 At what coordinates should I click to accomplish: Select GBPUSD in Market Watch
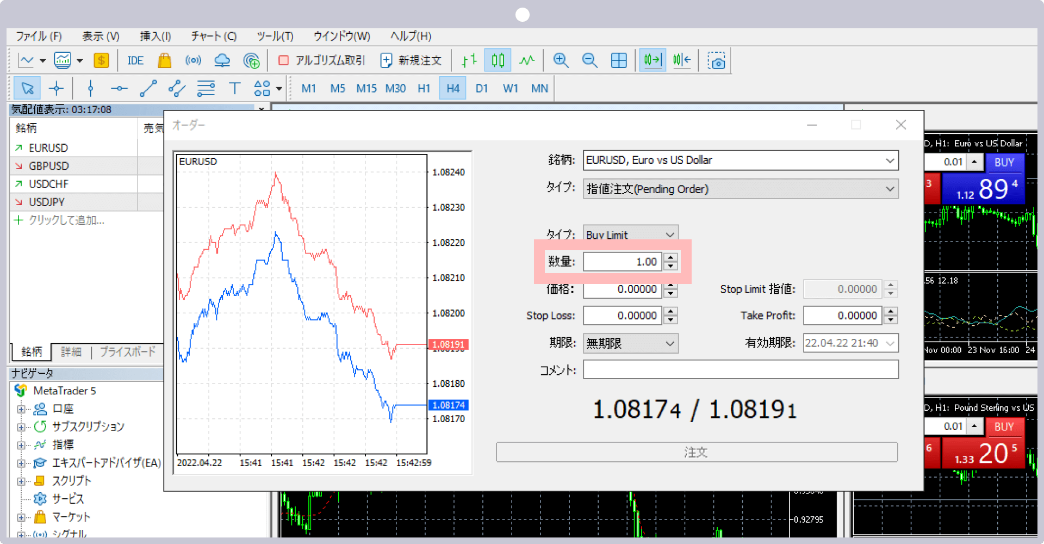[x=49, y=166]
